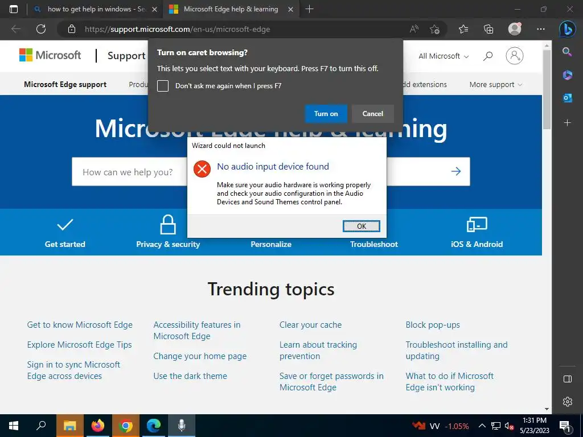Open Privacy & security padlock tile
The width and height of the screenshot is (583, 437).
tap(168, 232)
